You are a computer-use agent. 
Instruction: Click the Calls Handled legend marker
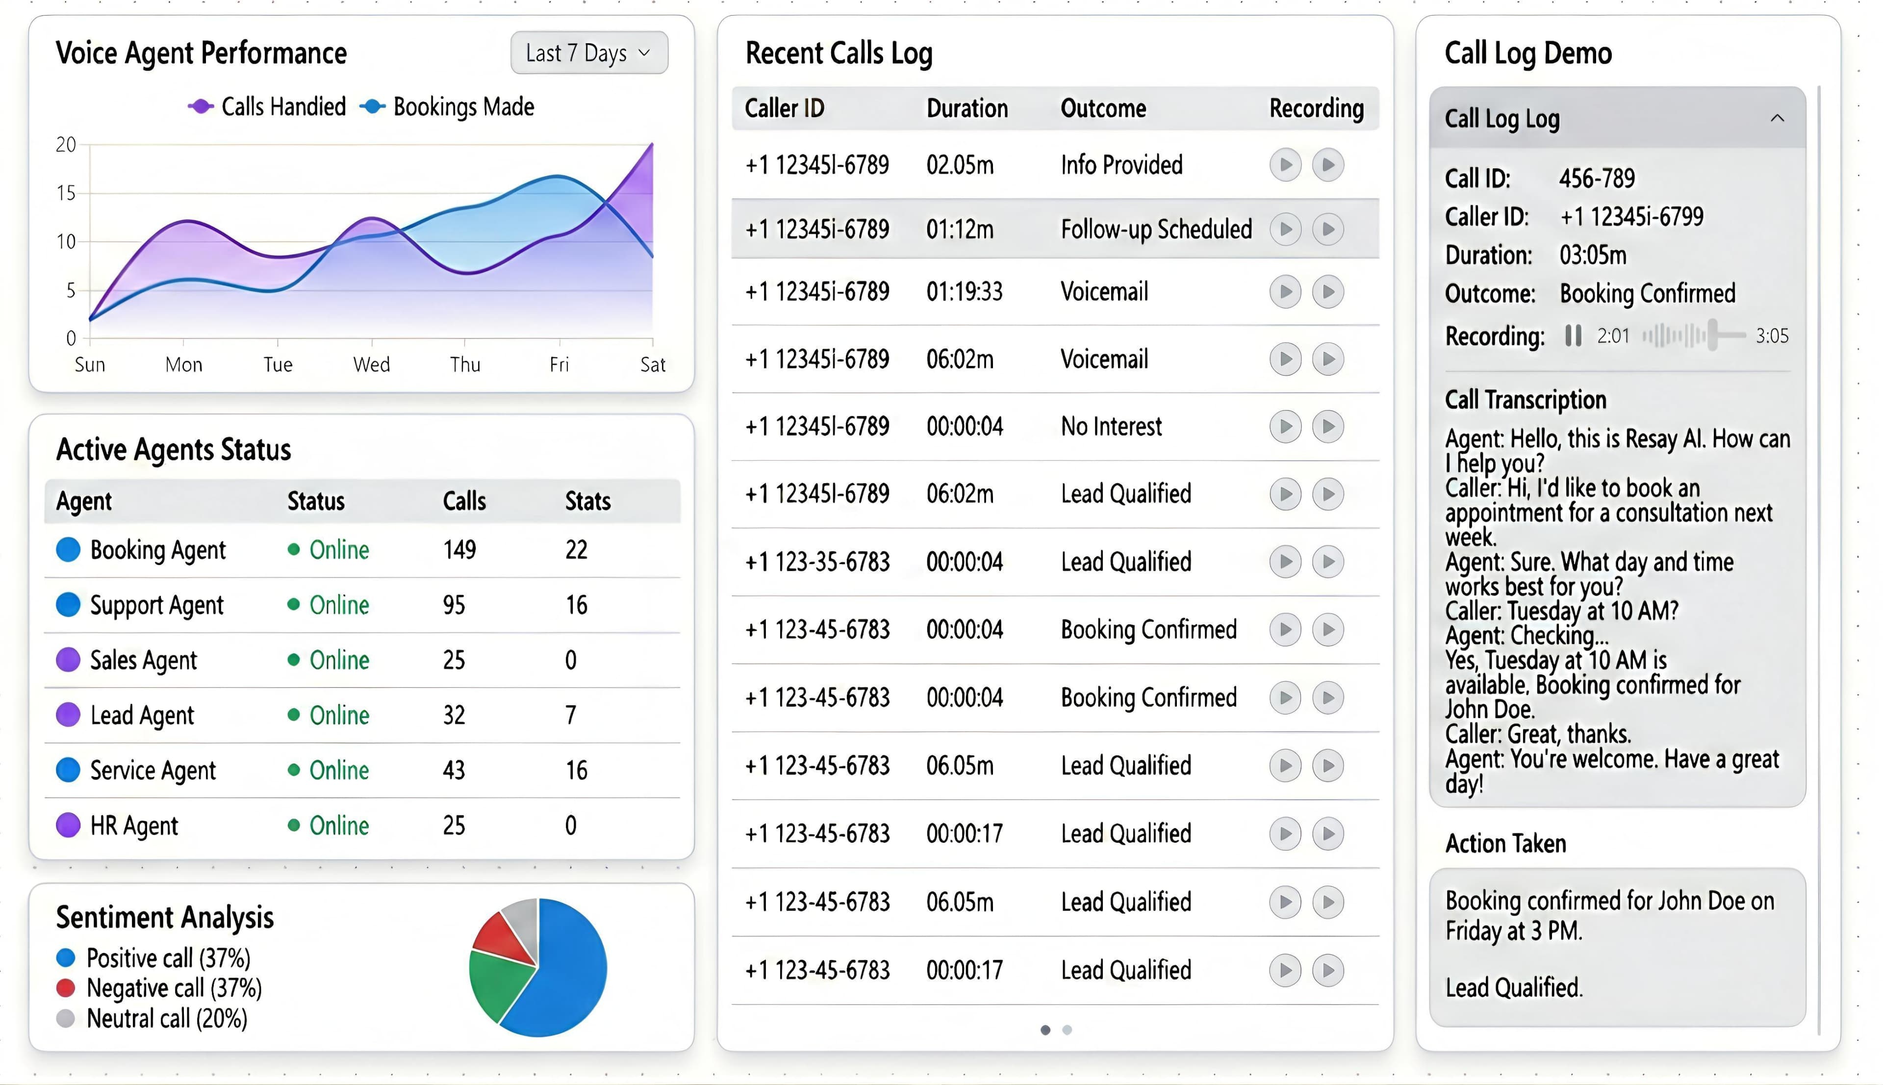(200, 106)
